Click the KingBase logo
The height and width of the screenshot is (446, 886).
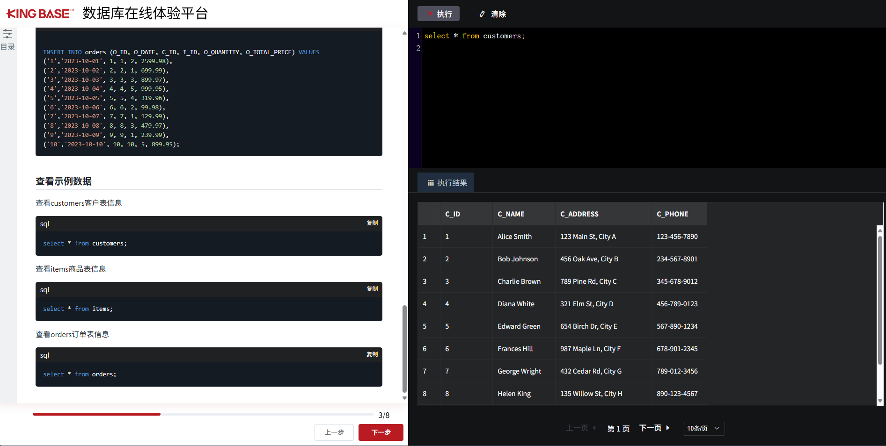coord(40,14)
